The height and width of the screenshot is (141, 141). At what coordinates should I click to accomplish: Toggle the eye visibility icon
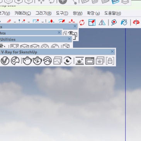[x=71, y=33]
